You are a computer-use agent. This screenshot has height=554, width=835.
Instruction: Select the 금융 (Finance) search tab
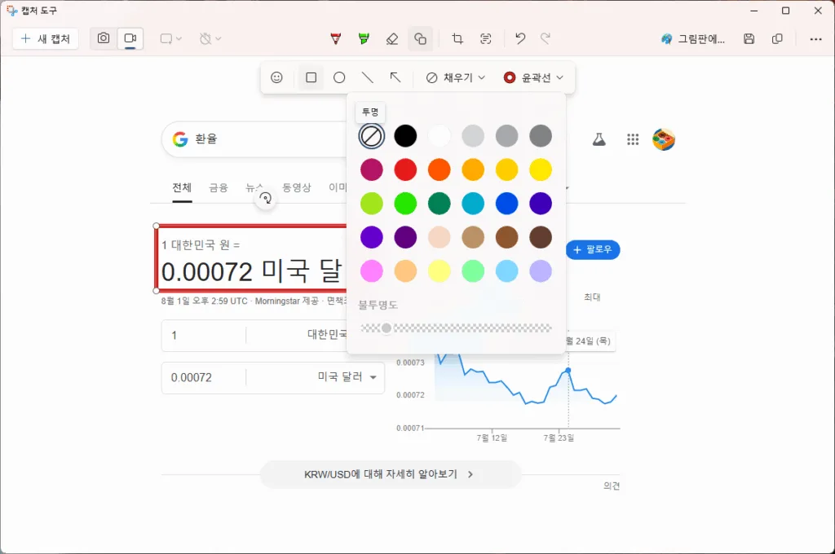(x=219, y=187)
